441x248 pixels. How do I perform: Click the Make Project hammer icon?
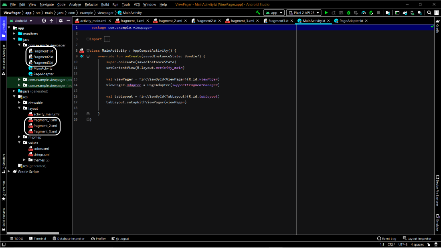(258, 13)
